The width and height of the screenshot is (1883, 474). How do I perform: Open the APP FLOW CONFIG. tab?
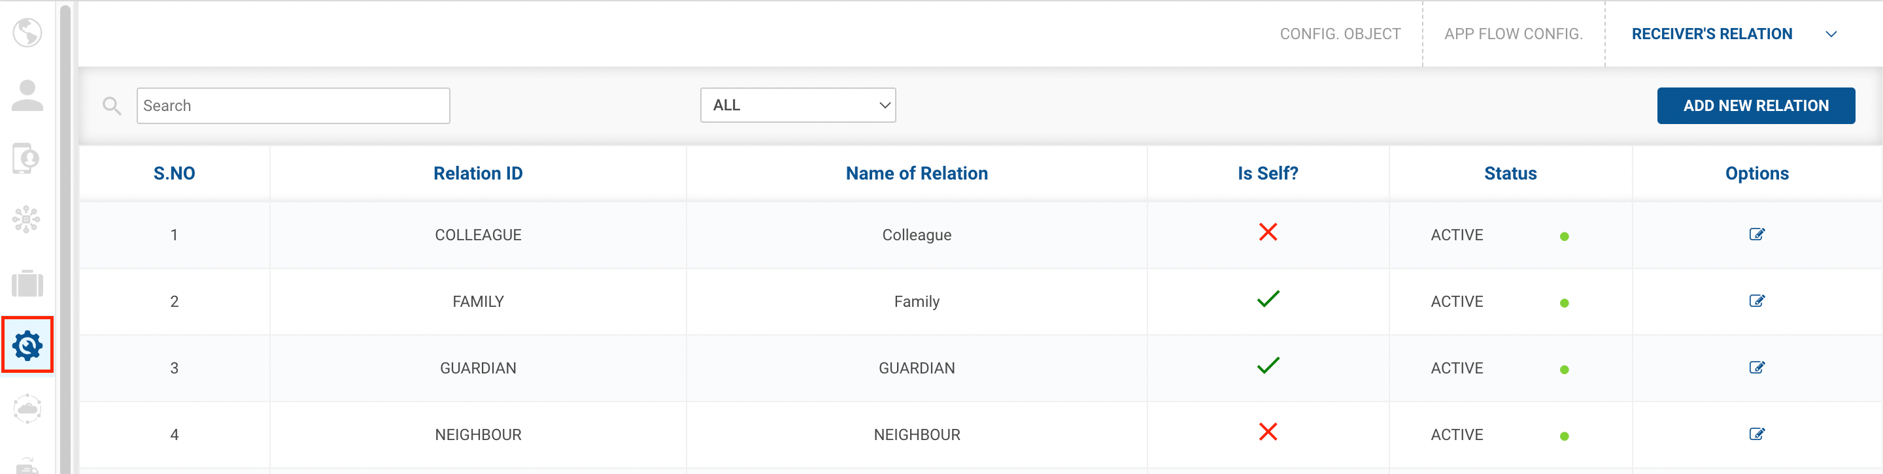pyautogui.click(x=1513, y=35)
